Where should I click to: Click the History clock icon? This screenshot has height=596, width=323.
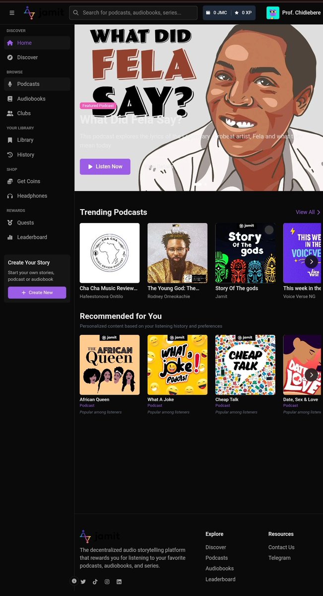tap(10, 154)
